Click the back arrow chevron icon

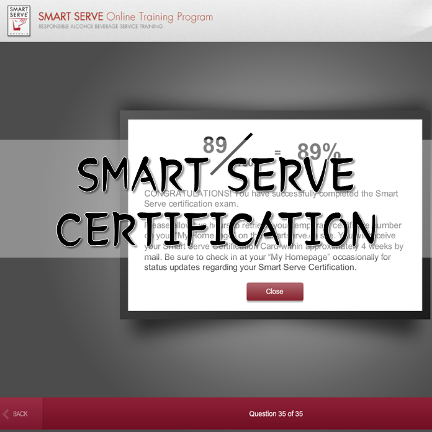[x=6, y=414]
